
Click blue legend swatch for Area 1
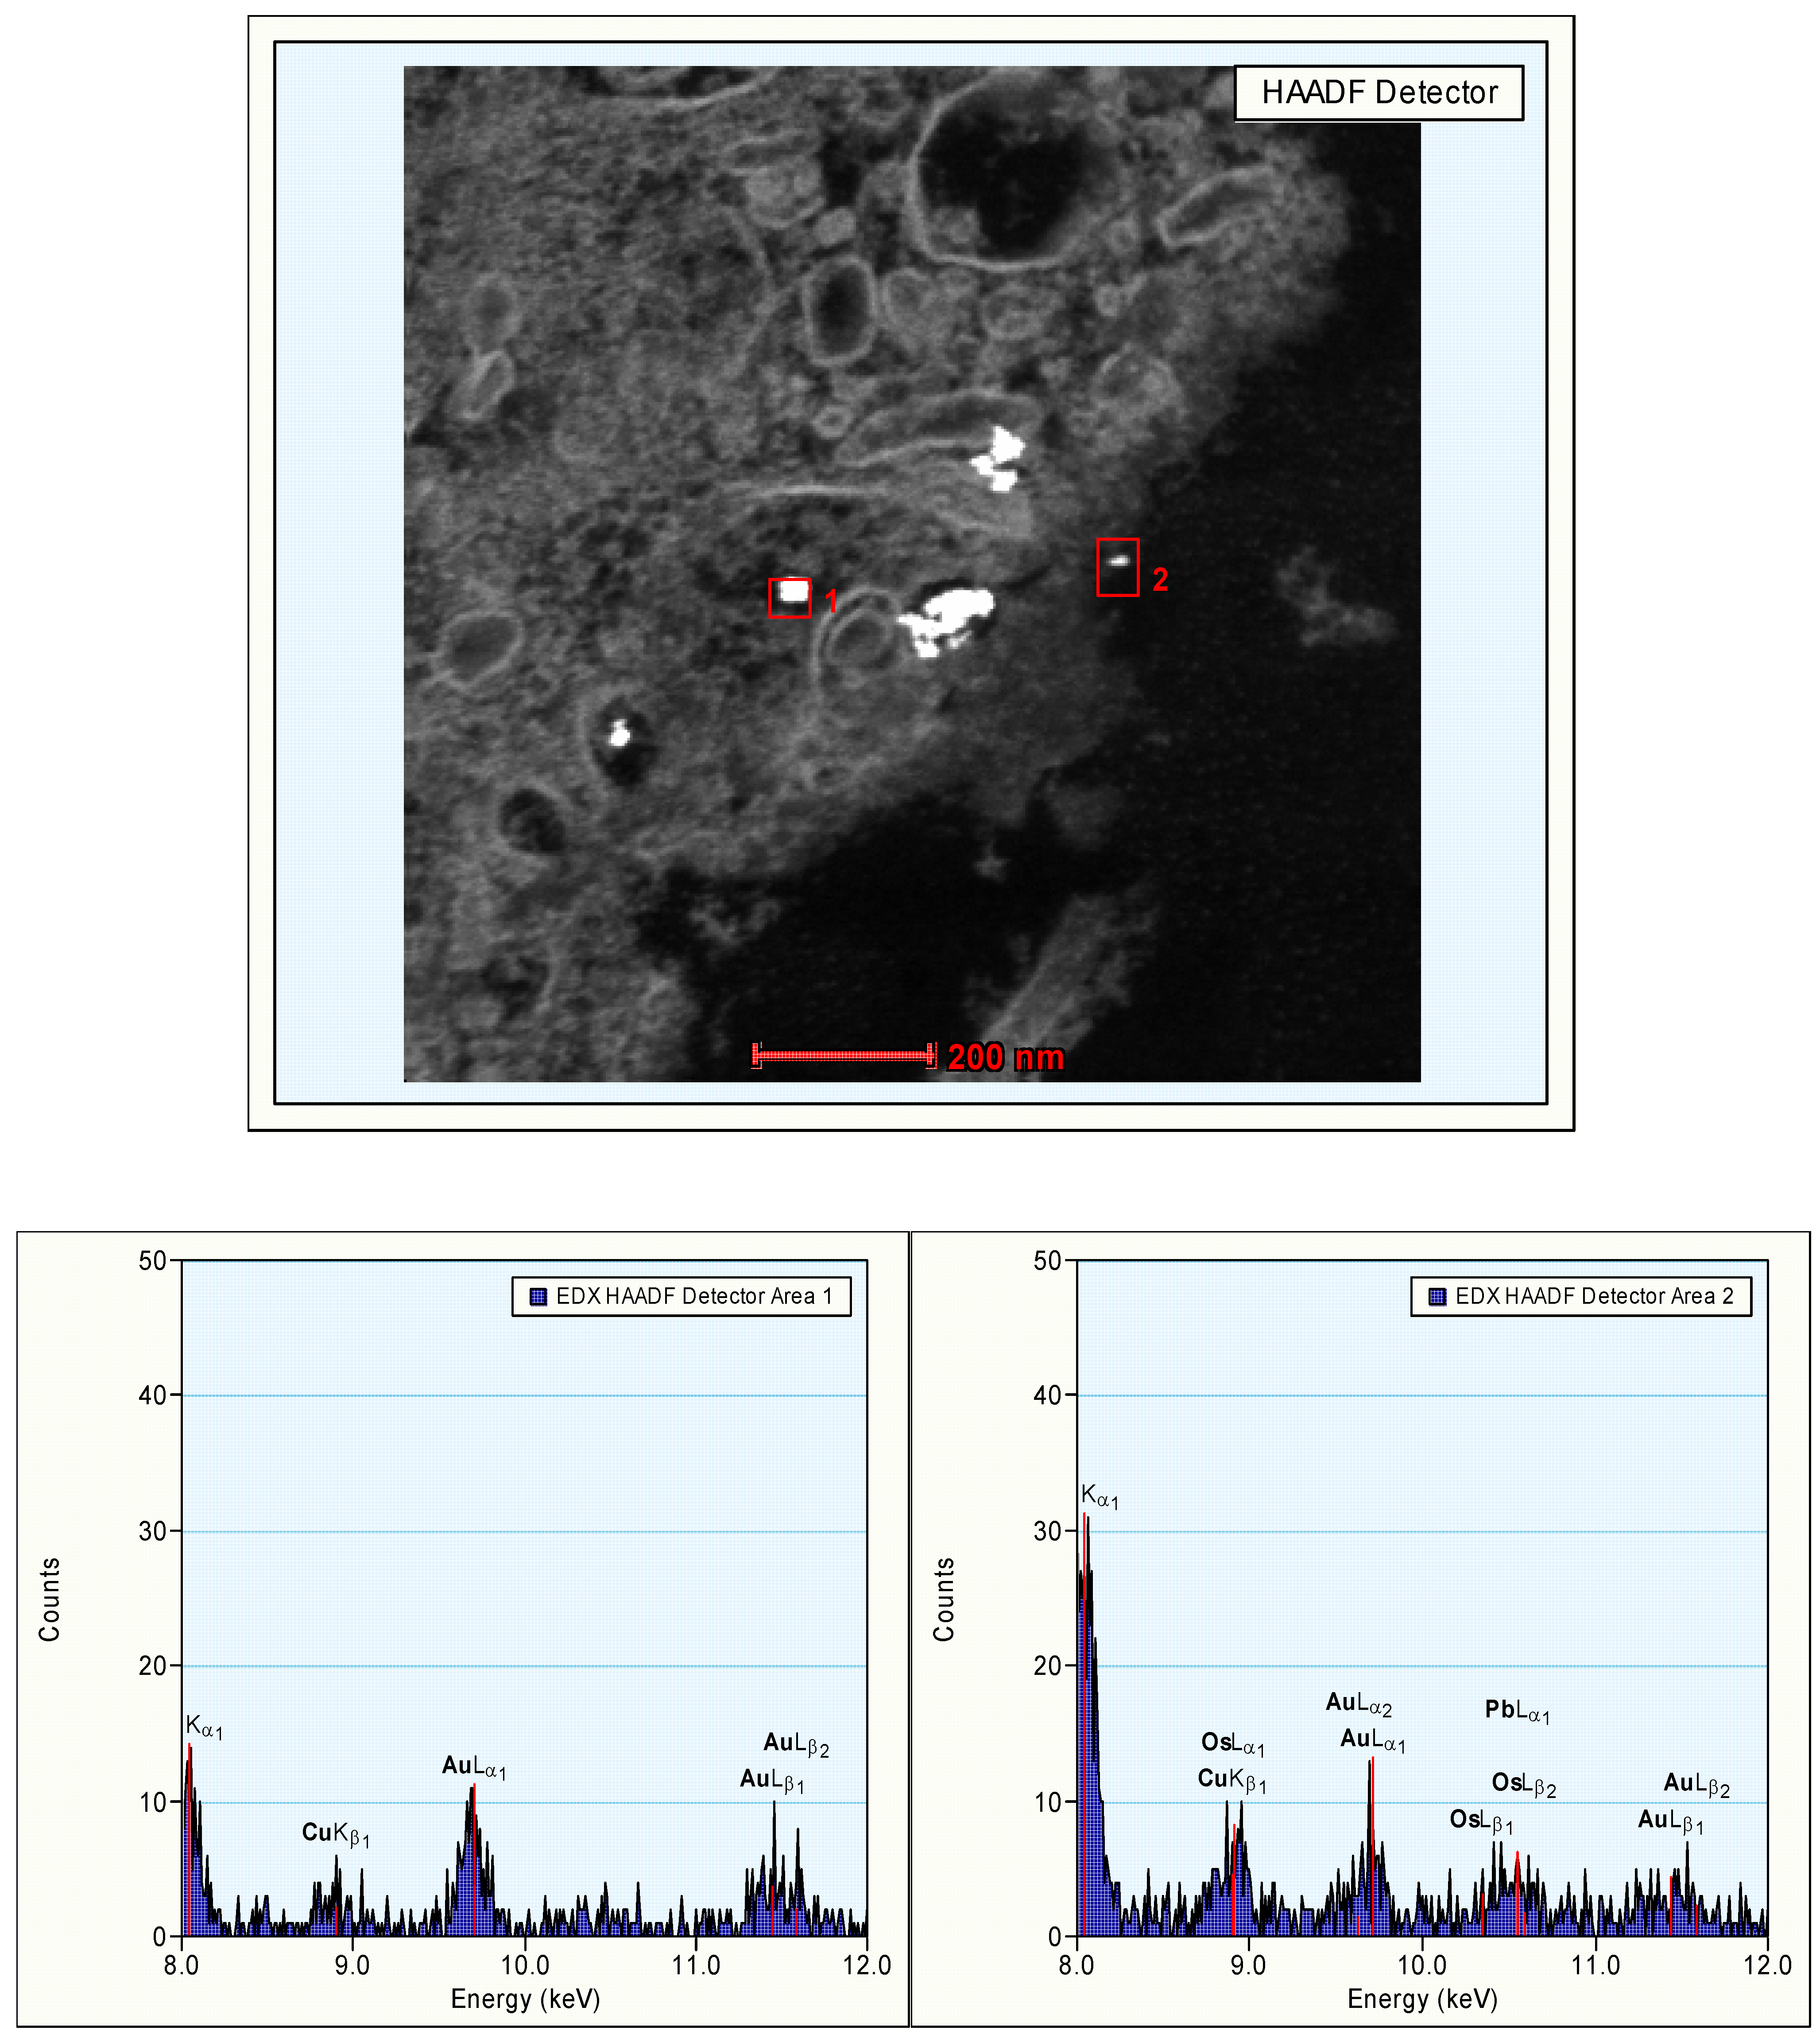tap(538, 1296)
